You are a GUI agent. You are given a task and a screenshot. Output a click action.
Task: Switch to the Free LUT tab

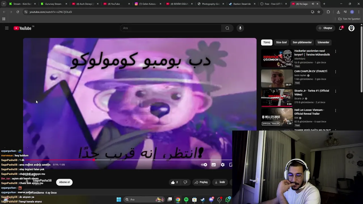coord(273,4)
